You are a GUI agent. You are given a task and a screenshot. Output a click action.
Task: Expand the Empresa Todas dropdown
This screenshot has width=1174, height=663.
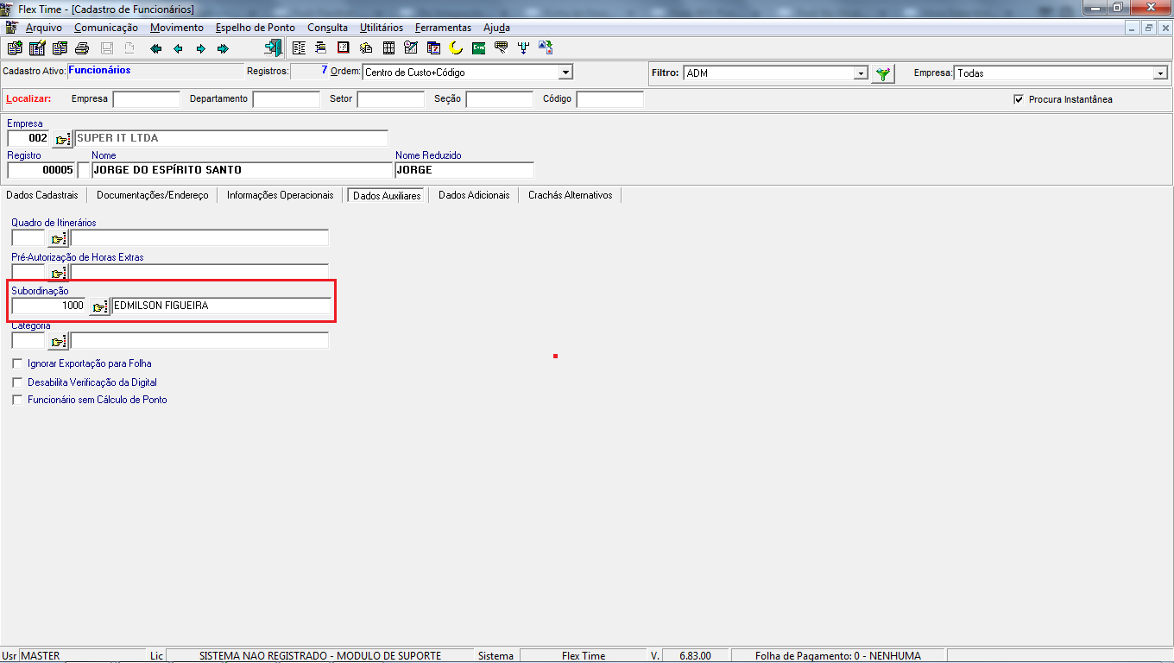[x=1160, y=73]
